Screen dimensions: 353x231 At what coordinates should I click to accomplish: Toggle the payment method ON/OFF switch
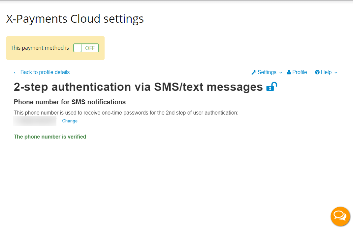click(86, 48)
